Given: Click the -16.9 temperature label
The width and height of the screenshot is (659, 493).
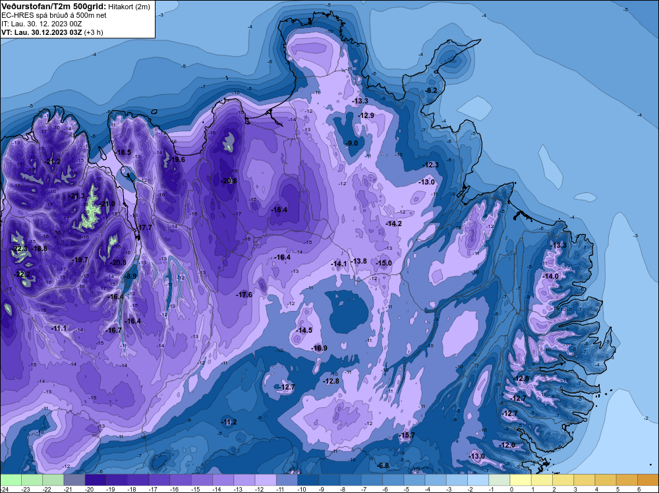Looking at the screenshot, I should tap(320, 348).
